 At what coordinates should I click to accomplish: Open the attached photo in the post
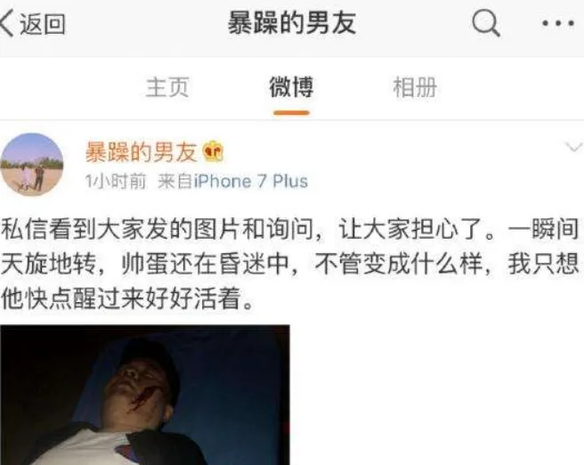click(145, 395)
